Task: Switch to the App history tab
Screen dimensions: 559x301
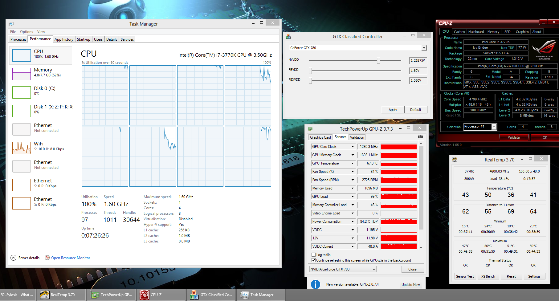Action: click(64, 39)
